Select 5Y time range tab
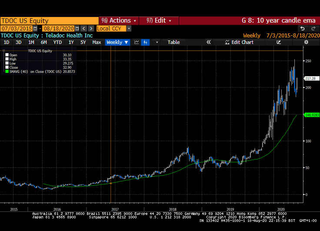320x231 pixels. [83, 42]
